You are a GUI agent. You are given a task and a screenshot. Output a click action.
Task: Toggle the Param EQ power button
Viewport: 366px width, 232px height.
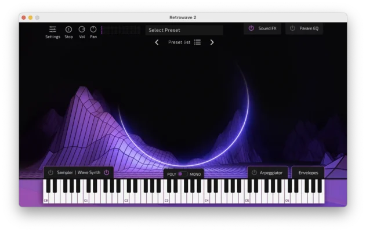(292, 28)
